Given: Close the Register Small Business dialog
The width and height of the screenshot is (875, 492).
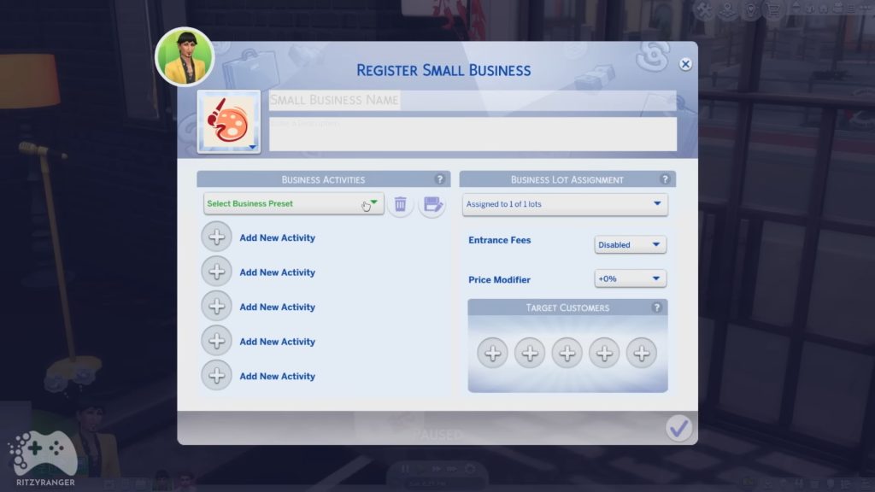Looking at the screenshot, I should coord(685,64).
